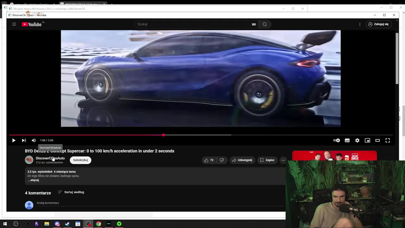This screenshot has width=405, height=228.
Task: Open the on-screen keyboard icon in search
Action: click(x=254, y=24)
